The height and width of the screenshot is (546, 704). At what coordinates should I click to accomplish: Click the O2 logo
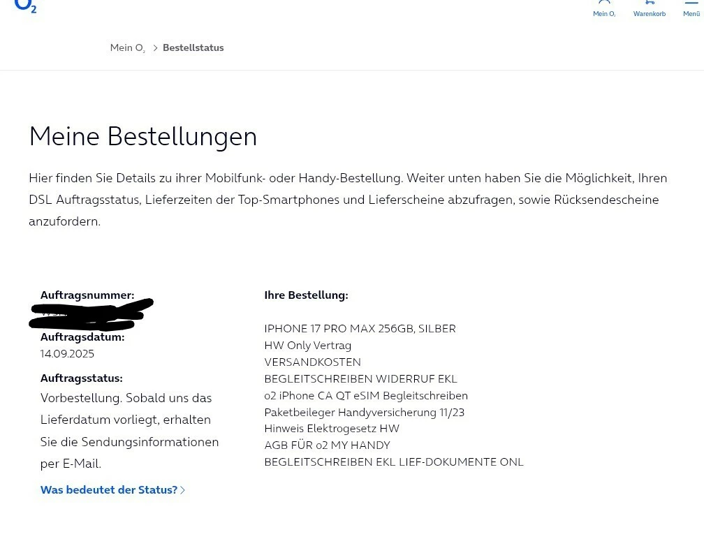[26, 6]
